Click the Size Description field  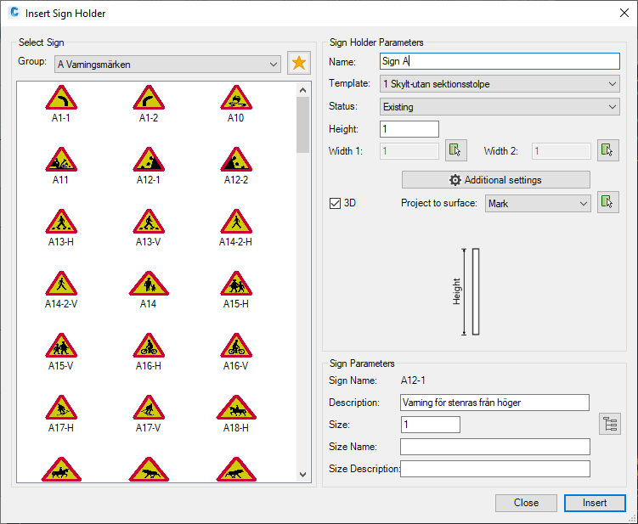(494, 469)
